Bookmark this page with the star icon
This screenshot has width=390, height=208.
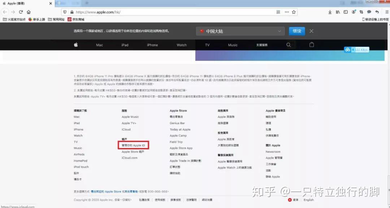[294, 12]
